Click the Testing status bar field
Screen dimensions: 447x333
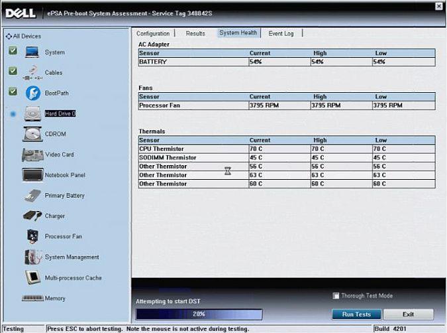23,329
